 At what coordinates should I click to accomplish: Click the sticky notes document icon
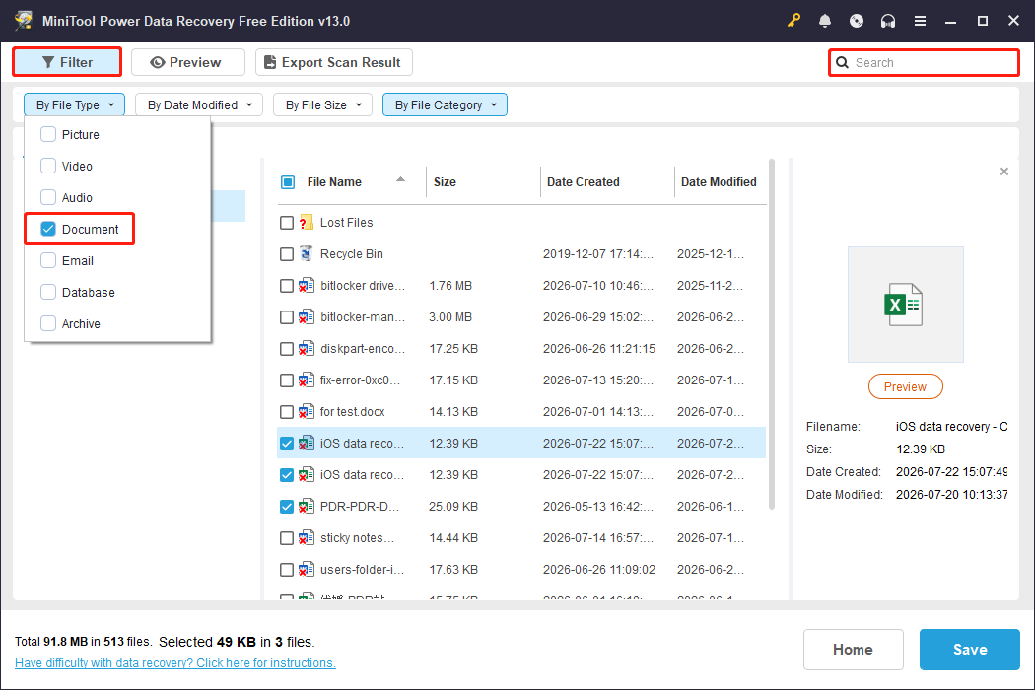[306, 538]
